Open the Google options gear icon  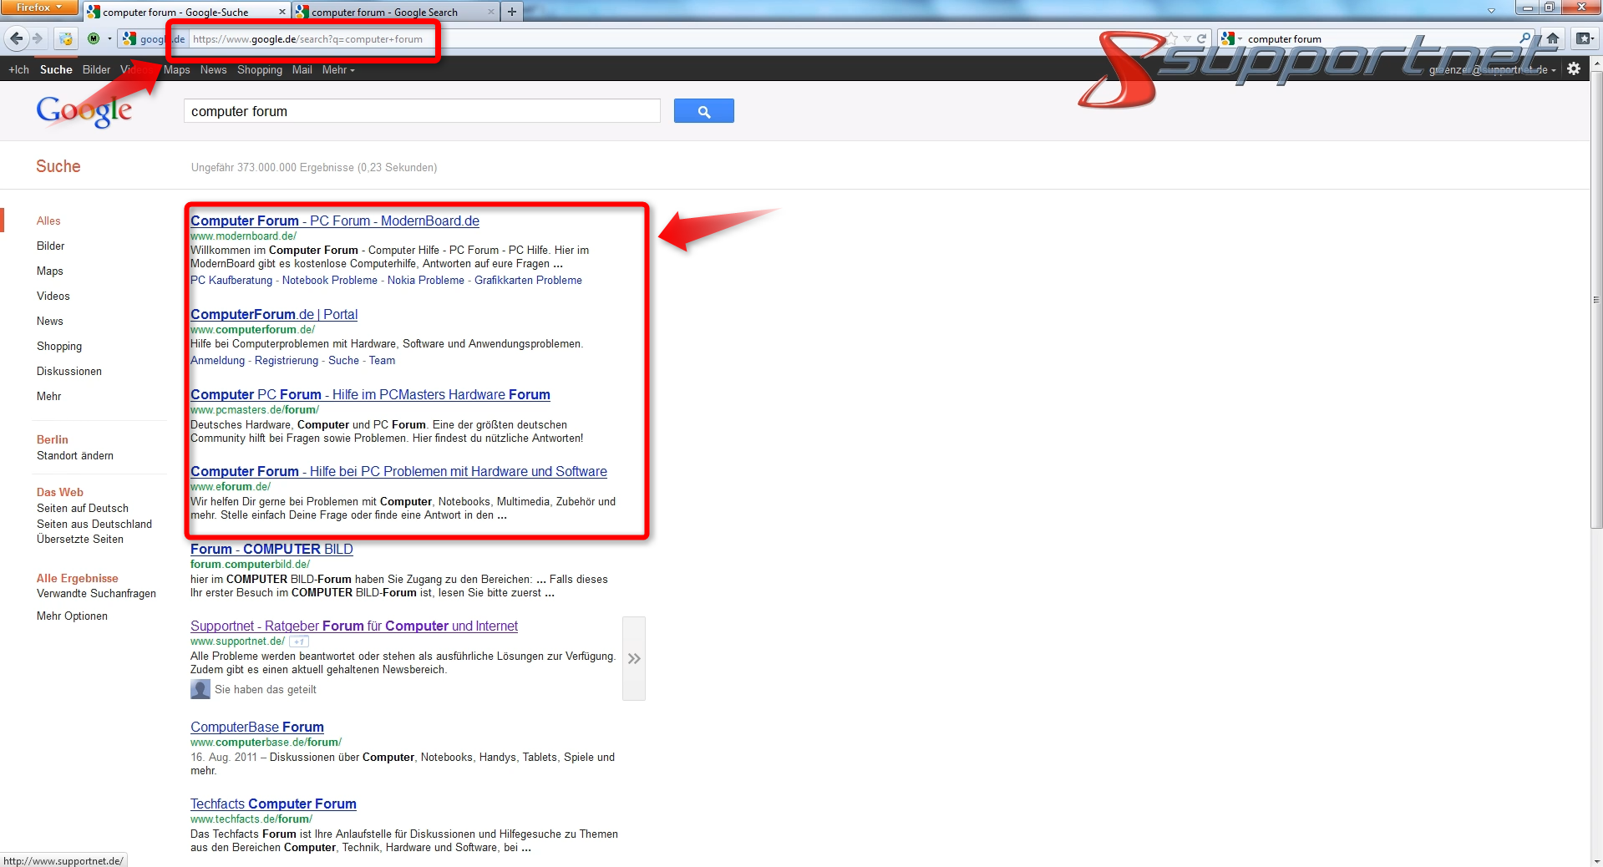click(1574, 69)
